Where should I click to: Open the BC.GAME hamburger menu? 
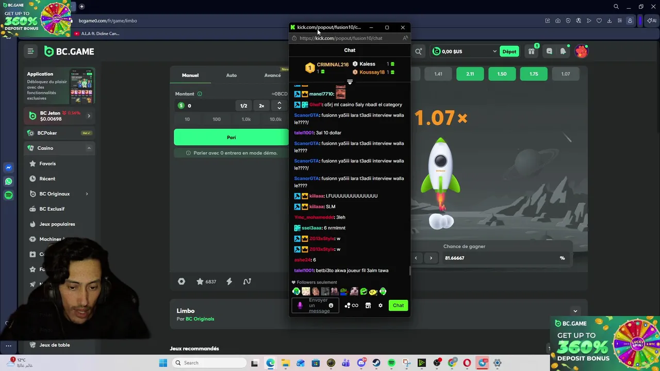(30, 51)
